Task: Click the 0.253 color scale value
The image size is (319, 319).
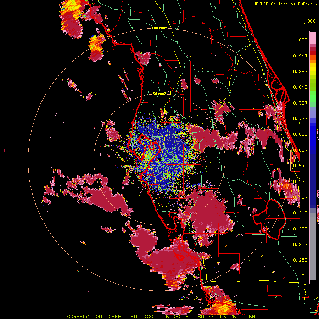Action: tap(300, 260)
